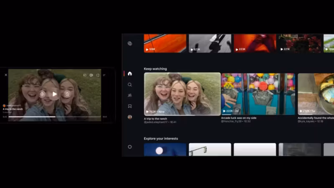This screenshot has height=188, width=334.
Task: Click the 'Arcade luck was on my side' title
Action: (x=238, y=118)
